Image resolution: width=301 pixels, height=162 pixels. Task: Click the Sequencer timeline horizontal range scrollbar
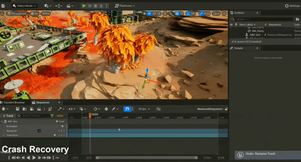point(146,158)
